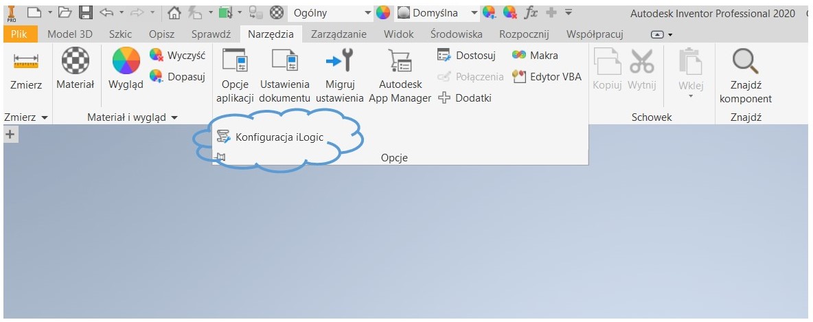
Task: Click Konfiguracja iLogic option
Action: coord(279,137)
